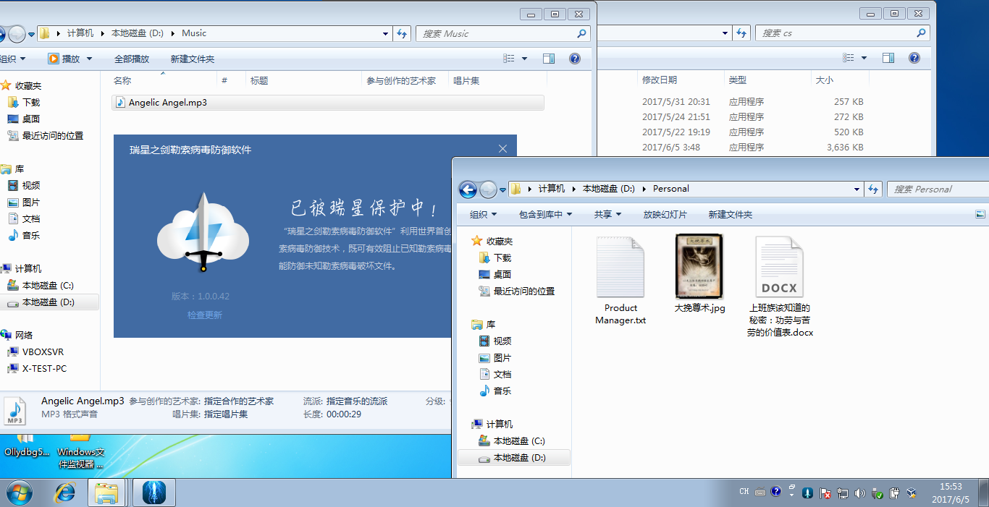Click 本地磁盘 (D:) breadcrumb in Personal window
The width and height of the screenshot is (989, 507).
[x=609, y=189]
